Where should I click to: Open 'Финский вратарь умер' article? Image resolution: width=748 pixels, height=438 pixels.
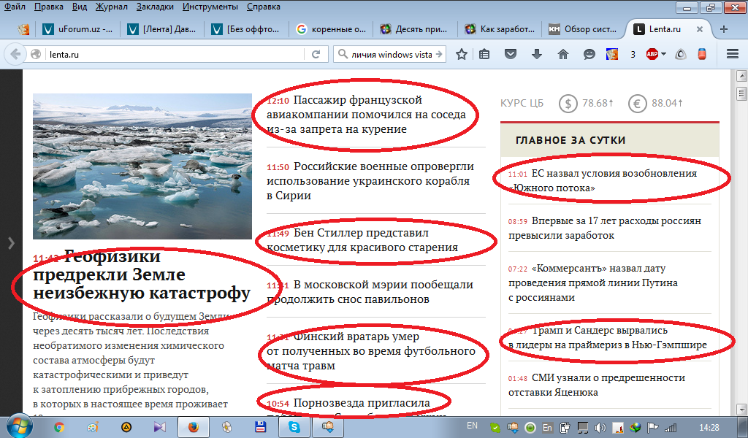371,351
